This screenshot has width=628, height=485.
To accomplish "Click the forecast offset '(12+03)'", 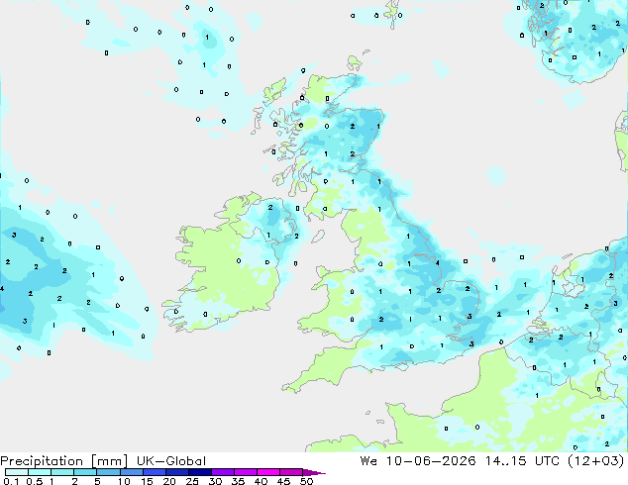I will [596, 461].
